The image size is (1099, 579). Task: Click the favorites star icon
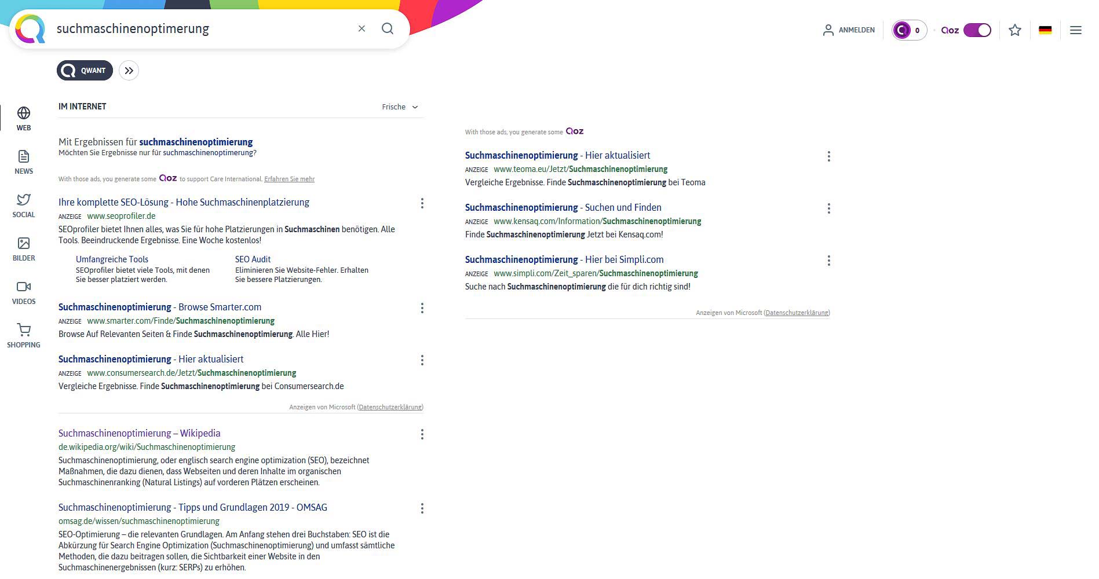coord(1014,30)
